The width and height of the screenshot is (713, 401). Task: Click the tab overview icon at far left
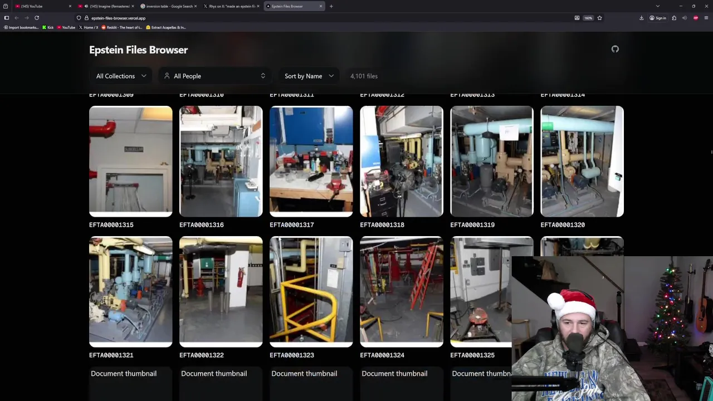[5, 6]
